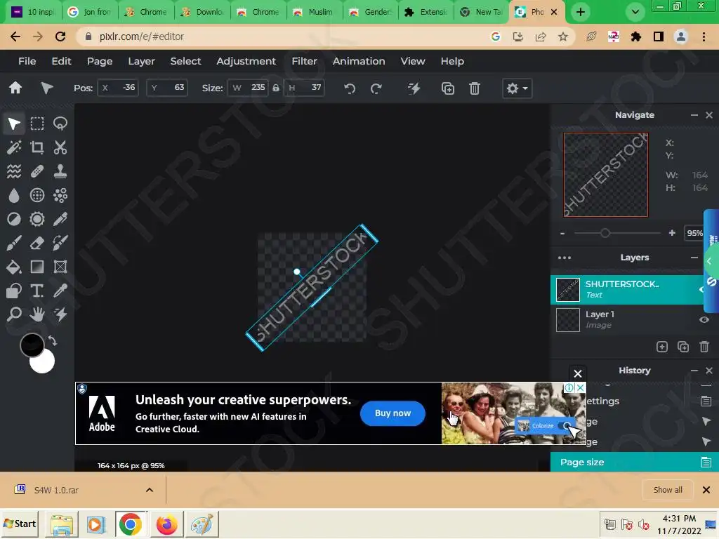This screenshot has width=719, height=539.
Task: Click the black foreground color swatch
Action: click(32, 345)
